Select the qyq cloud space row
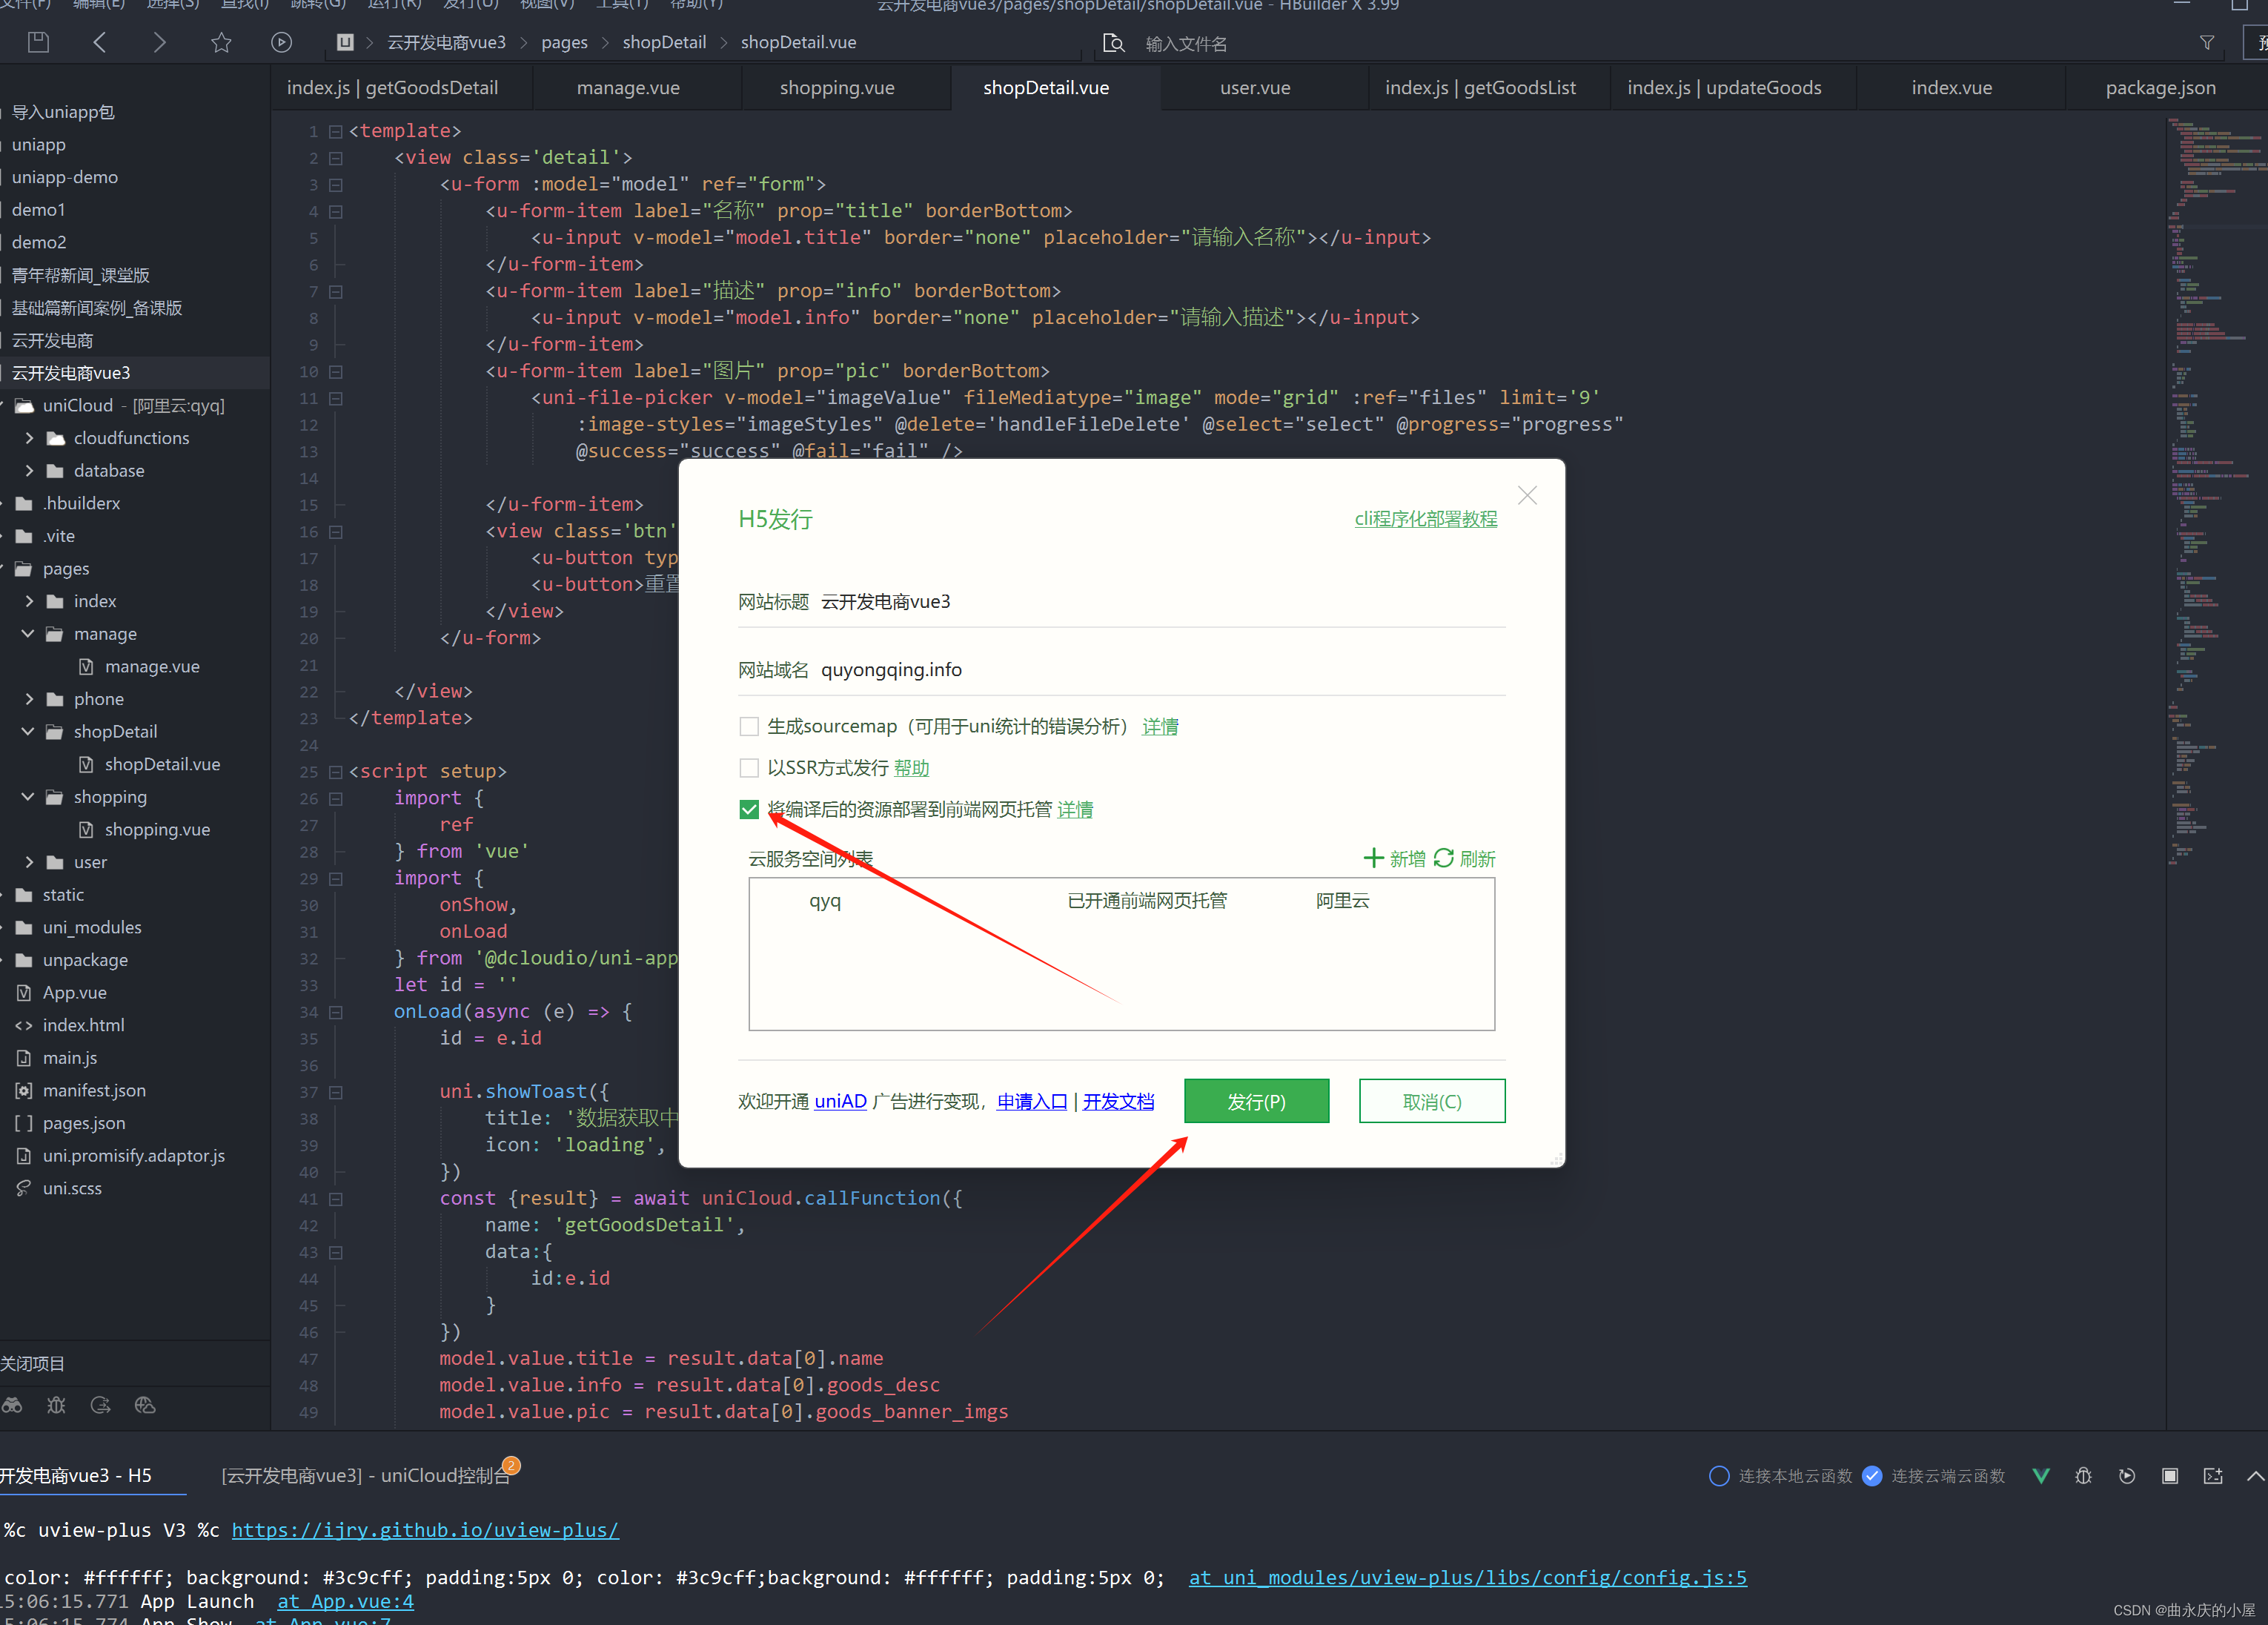 [x=1121, y=901]
